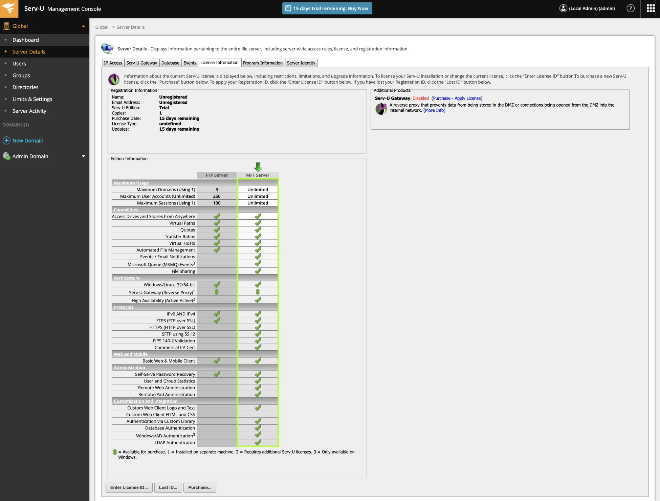Click the Purchase button at bottom
The width and height of the screenshot is (660, 501).
(200, 487)
